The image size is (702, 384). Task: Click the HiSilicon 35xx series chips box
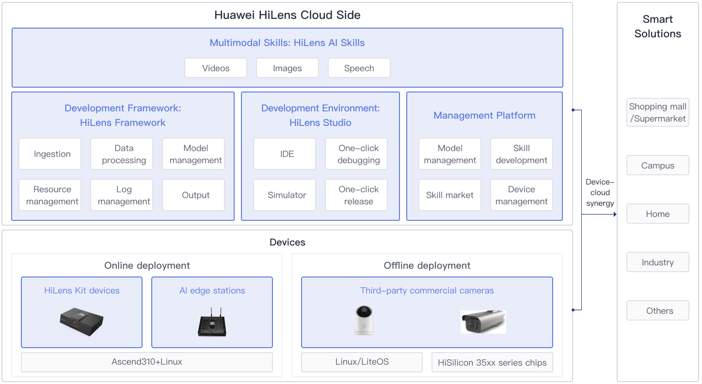pyautogui.click(x=492, y=362)
